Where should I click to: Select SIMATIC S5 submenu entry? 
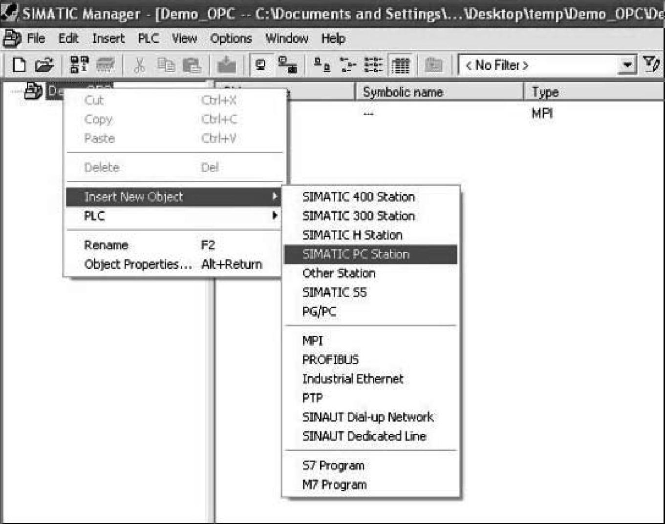[370, 292]
